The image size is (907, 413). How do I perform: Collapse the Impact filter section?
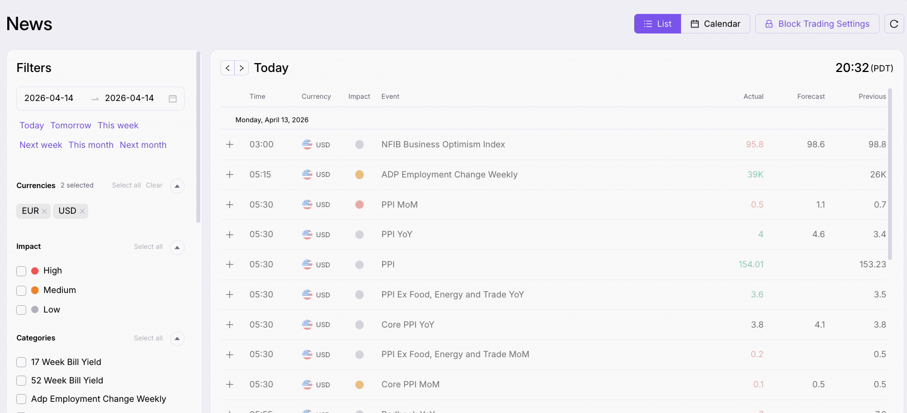(x=177, y=247)
